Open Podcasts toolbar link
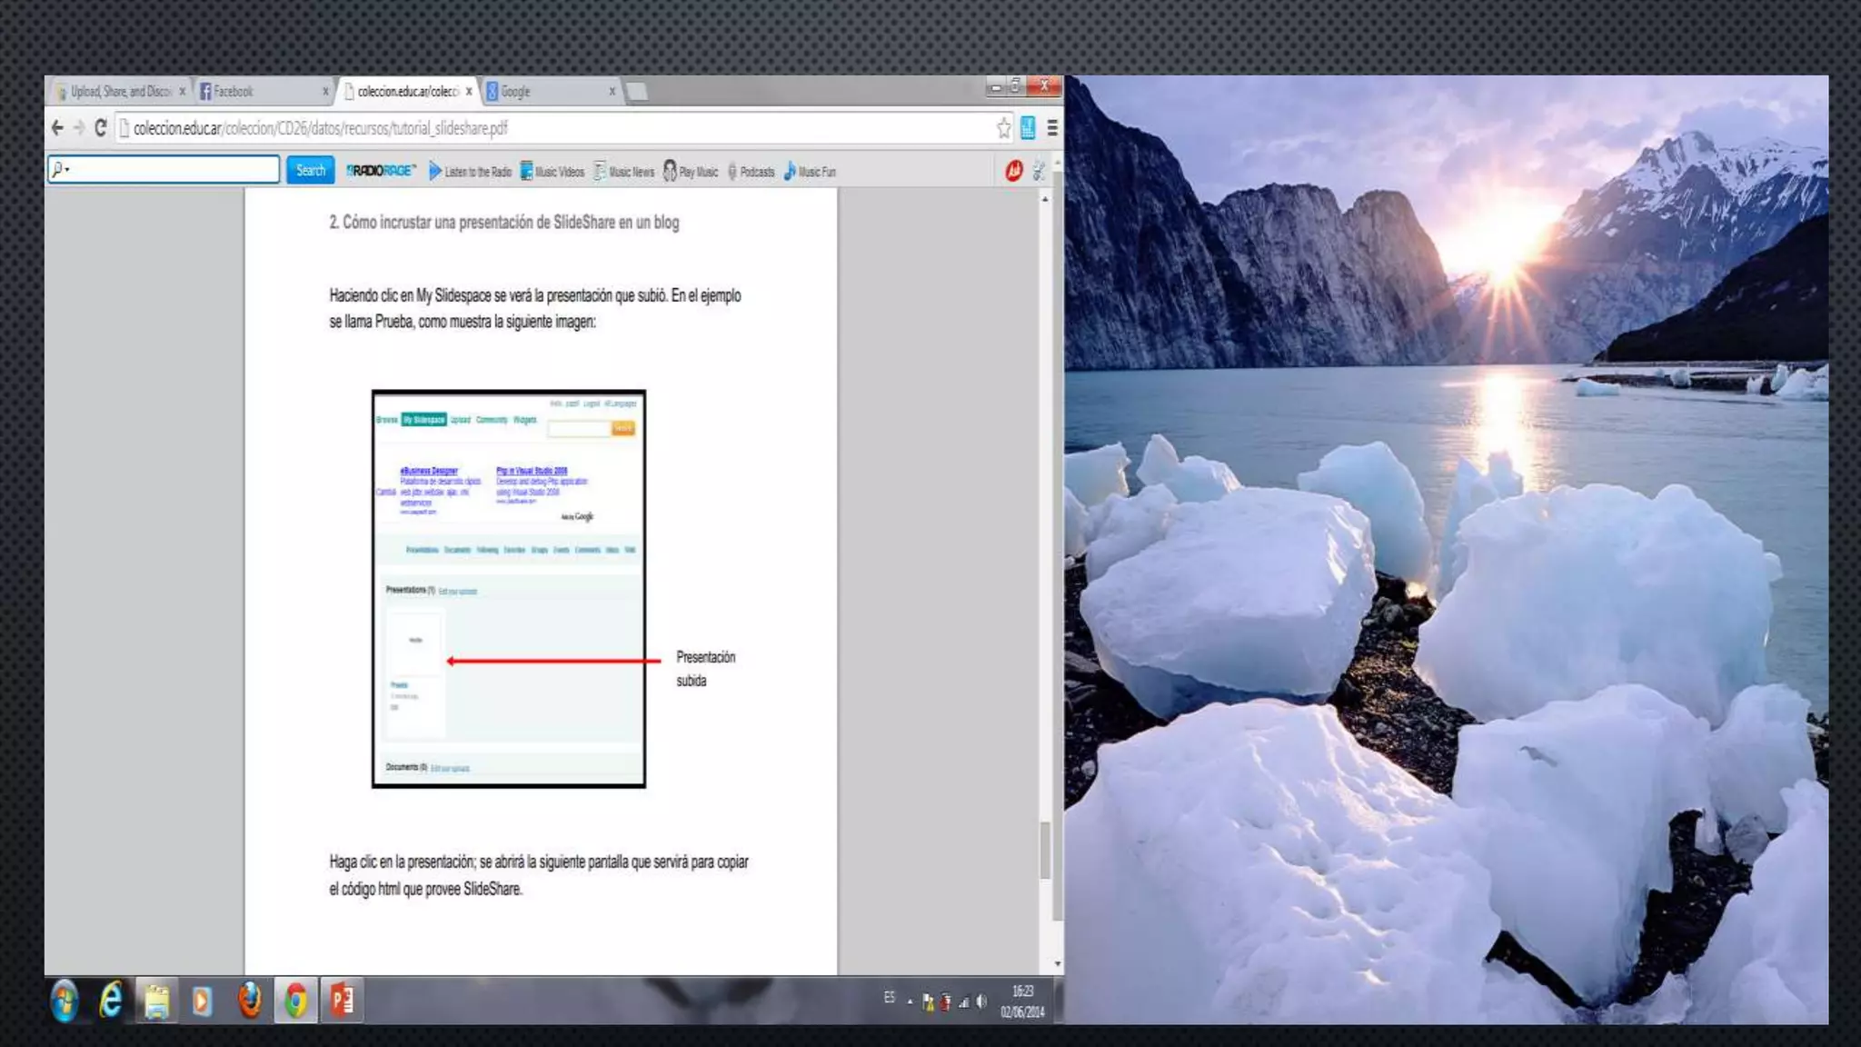Viewport: 1861px width, 1047px height. point(751,172)
